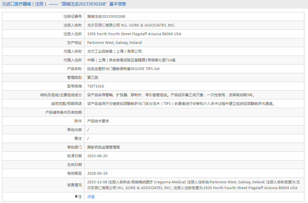Click the 审批部门 label
This screenshot has height=203, width=308.
click(x=74, y=147)
